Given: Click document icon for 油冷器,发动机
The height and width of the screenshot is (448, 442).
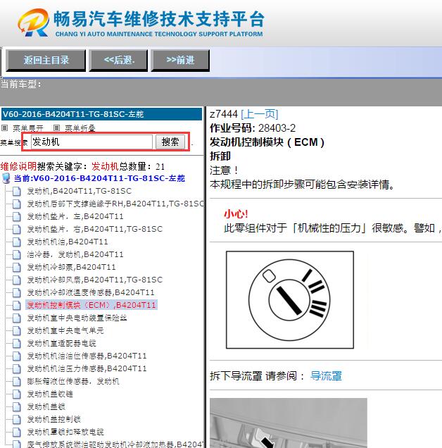Looking at the screenshot, I should pyautogui.click(x=17, y=254).
